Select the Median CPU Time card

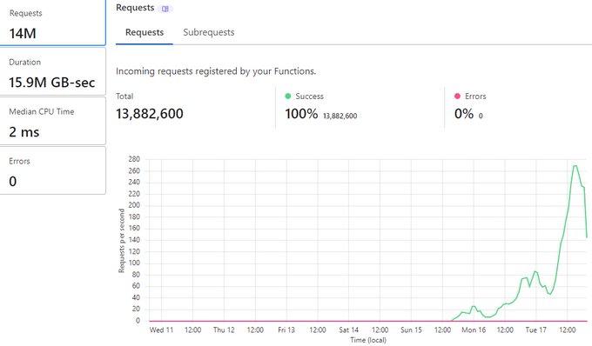[x=52, y=121]
